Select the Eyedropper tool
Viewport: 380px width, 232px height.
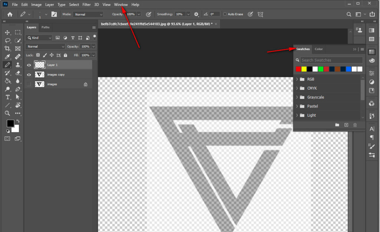[x=7, y=57]
